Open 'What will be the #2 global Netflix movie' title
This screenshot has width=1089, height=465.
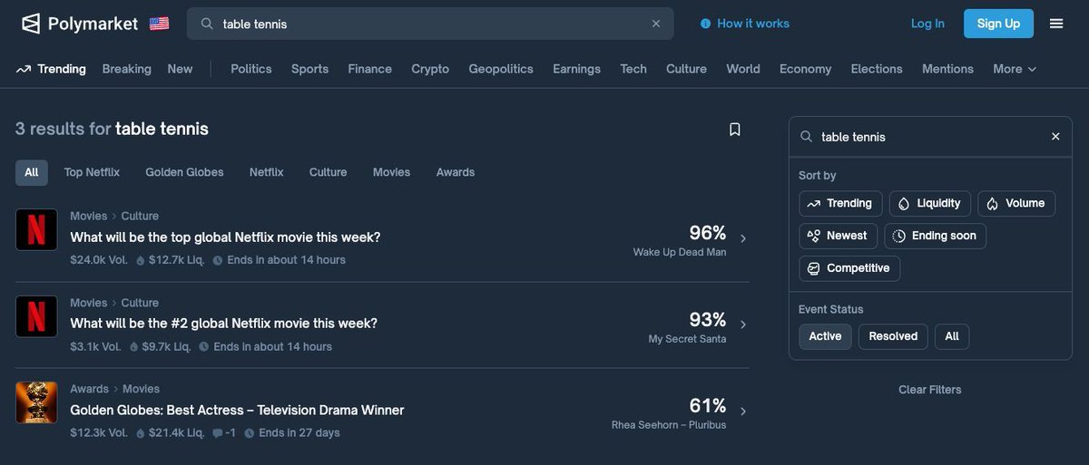pyautogui.click(x=223, y=324)
